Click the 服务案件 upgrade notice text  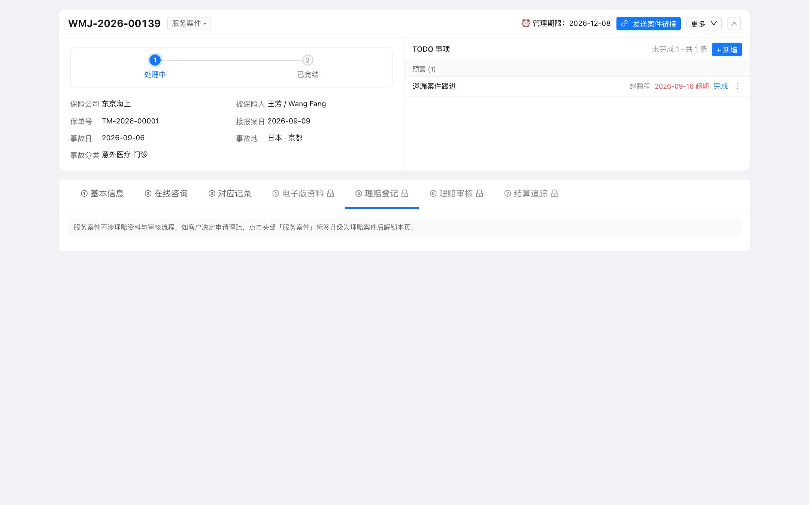(x=245, y=227)
